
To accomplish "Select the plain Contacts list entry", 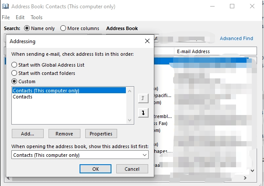I will coord(69,97).
